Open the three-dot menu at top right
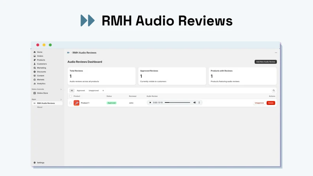 pos(276,53)
